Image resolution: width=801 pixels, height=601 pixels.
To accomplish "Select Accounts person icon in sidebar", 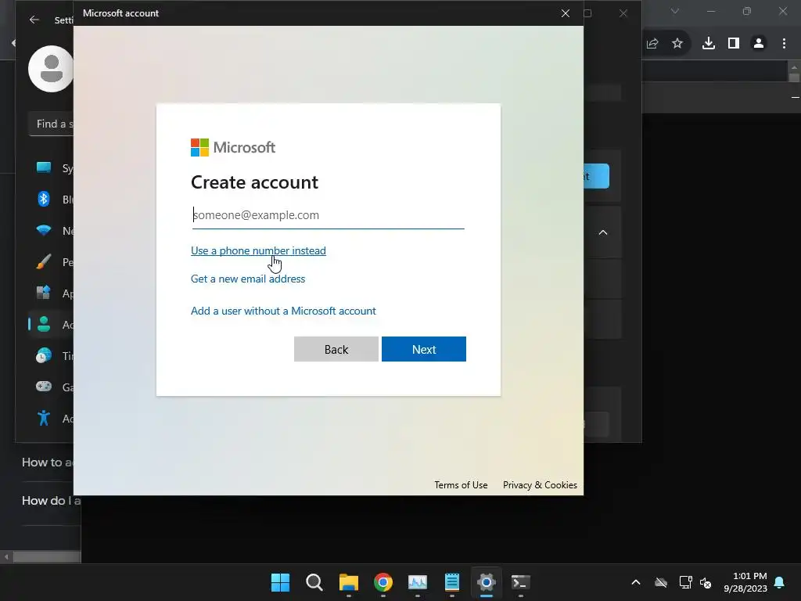I will (x=44, y=324).
